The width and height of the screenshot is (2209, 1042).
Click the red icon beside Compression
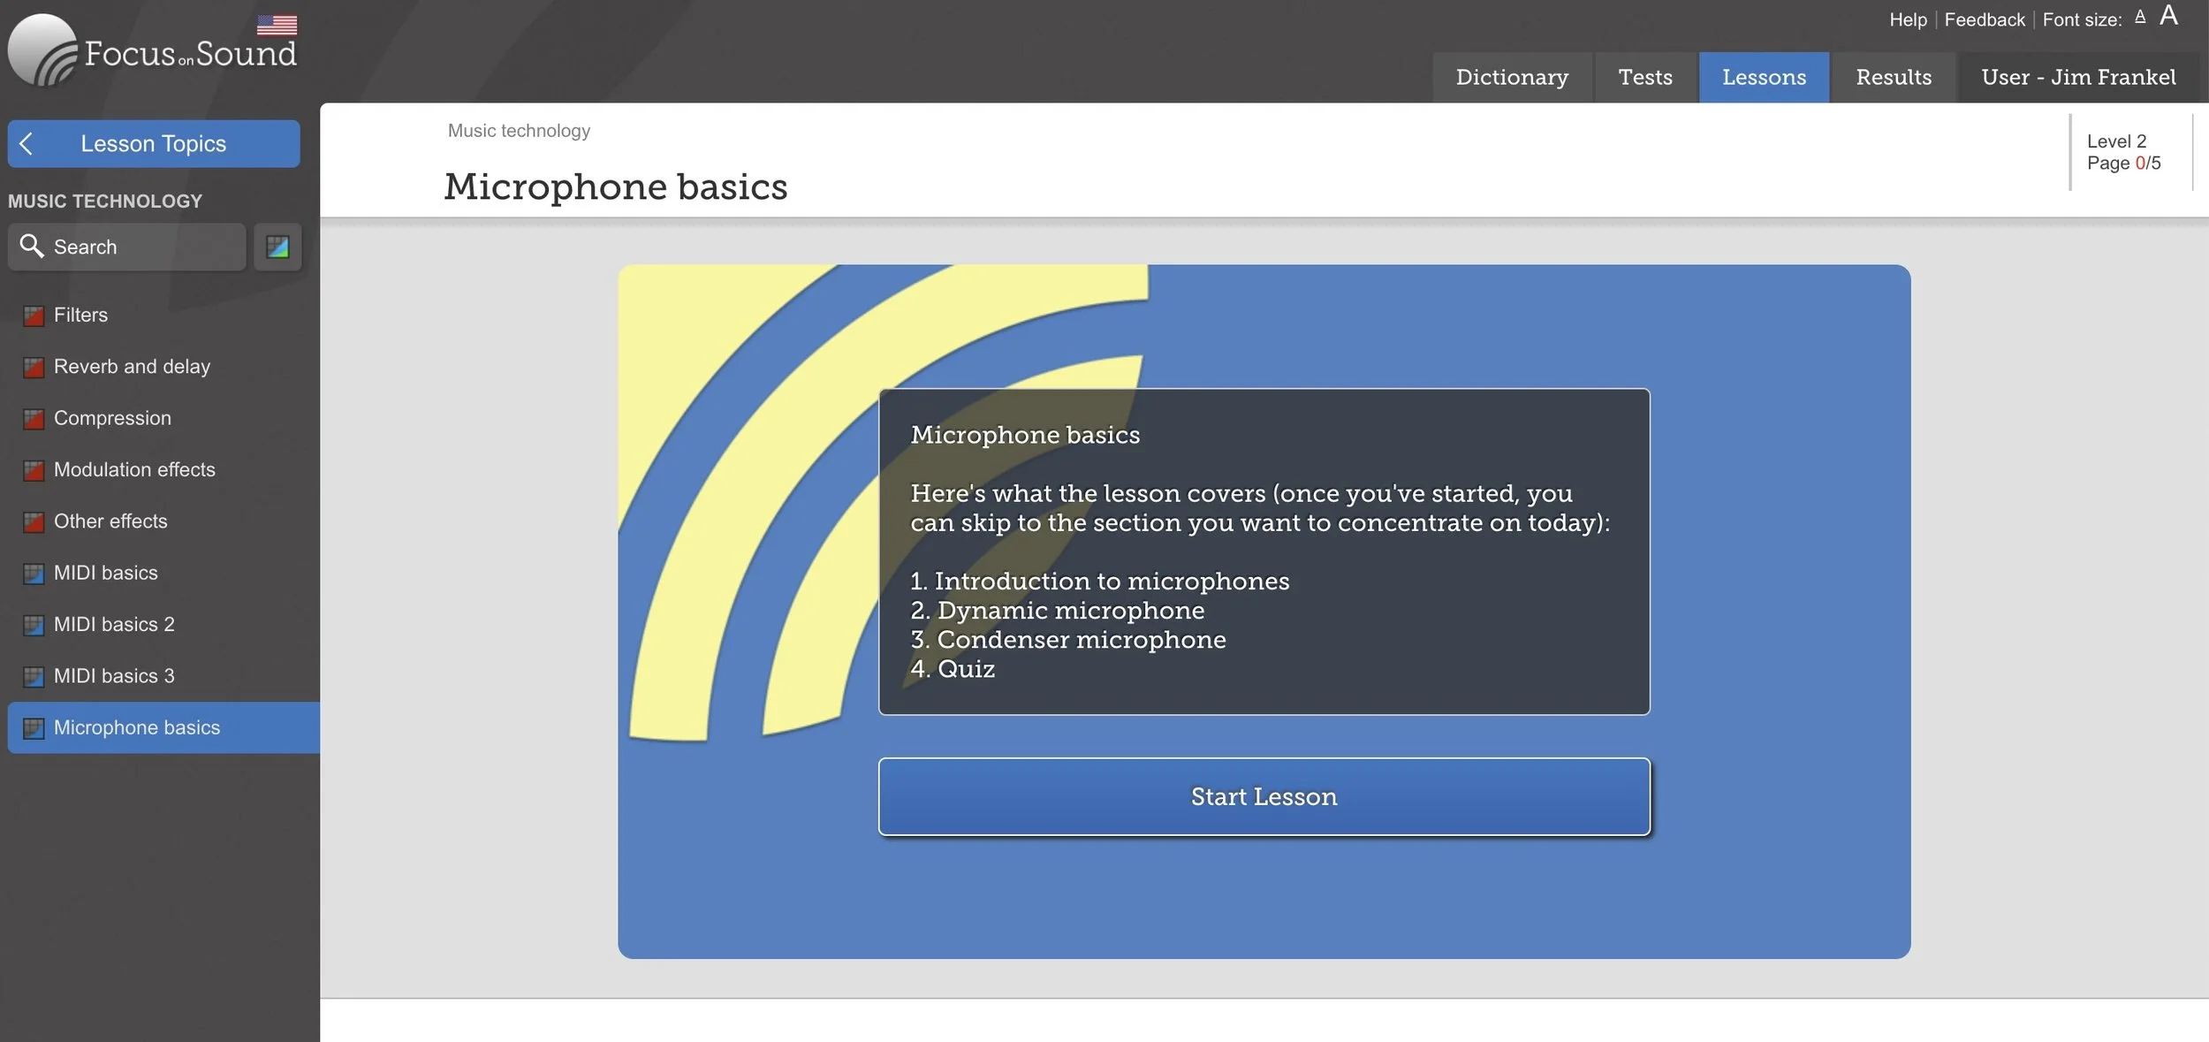tap(34, 419)
